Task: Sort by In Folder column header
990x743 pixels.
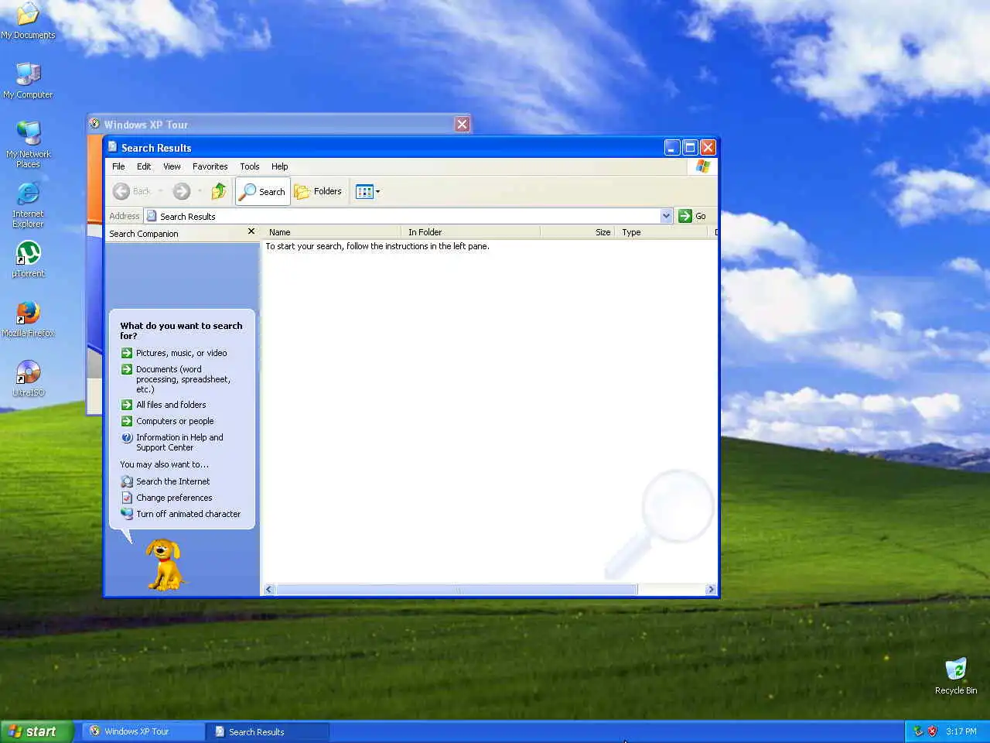Action: pos(470,232)
